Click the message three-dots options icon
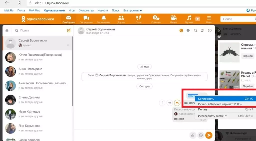Viewport: 256px width, 141px height. pyautogui.click(x=162, y=103)
